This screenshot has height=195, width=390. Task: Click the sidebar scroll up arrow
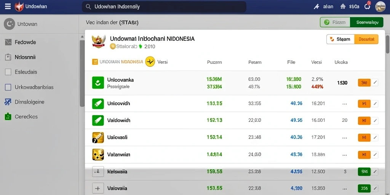point(82,37)
